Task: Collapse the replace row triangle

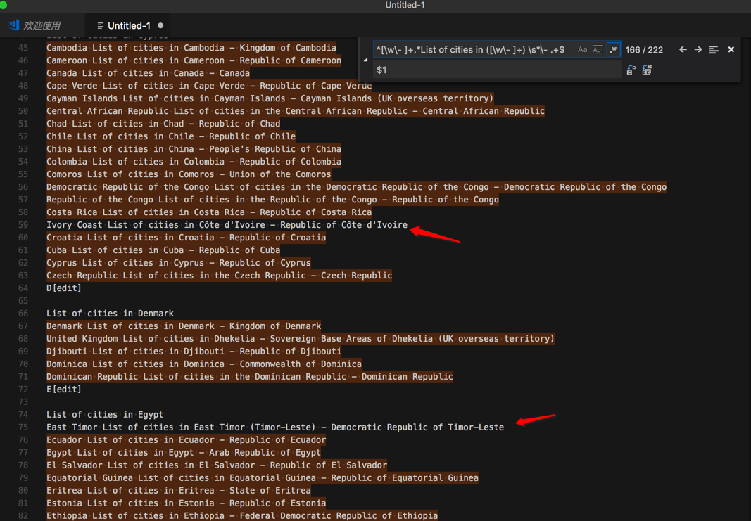Action: coord(365,60)
